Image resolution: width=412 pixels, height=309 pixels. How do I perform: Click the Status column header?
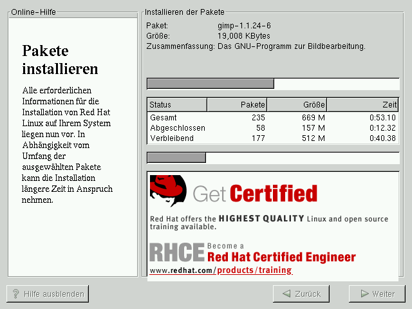[177, 105]
